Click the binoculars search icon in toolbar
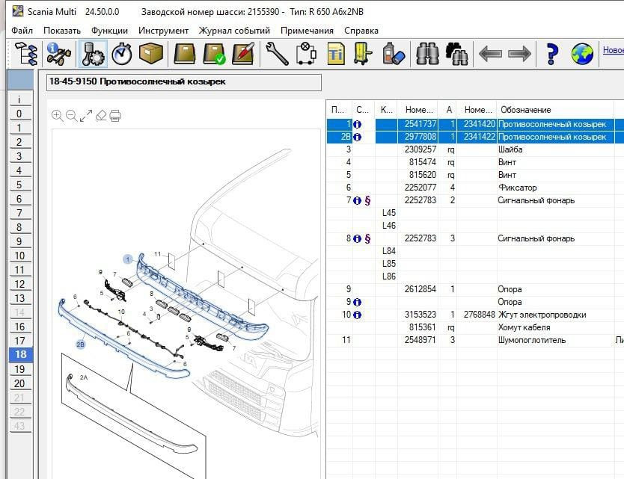Image resolution: width=624 pixels, height=479 pixels. (x=427, y=54)
